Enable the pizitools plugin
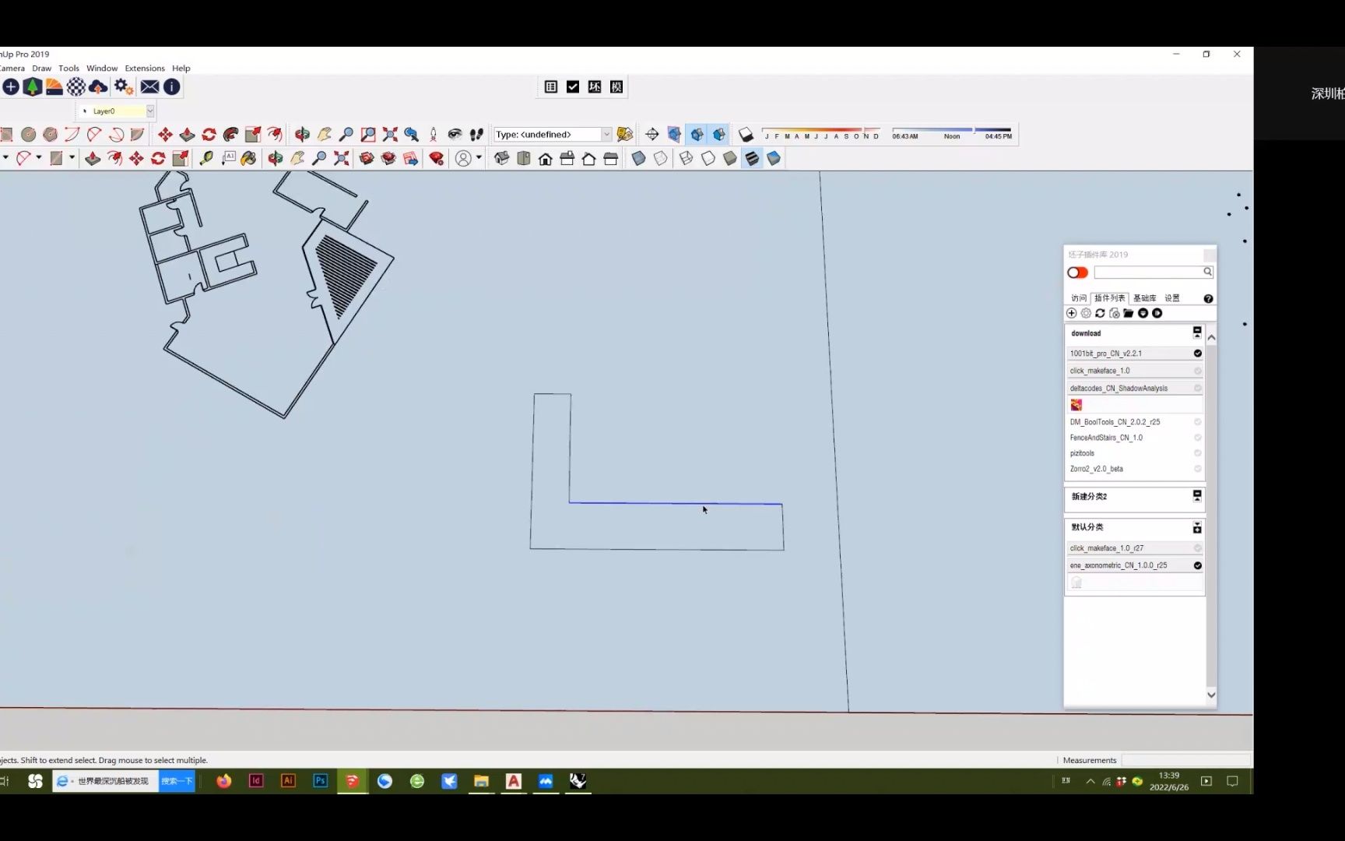1345x841 pixels. [1198, 453]
